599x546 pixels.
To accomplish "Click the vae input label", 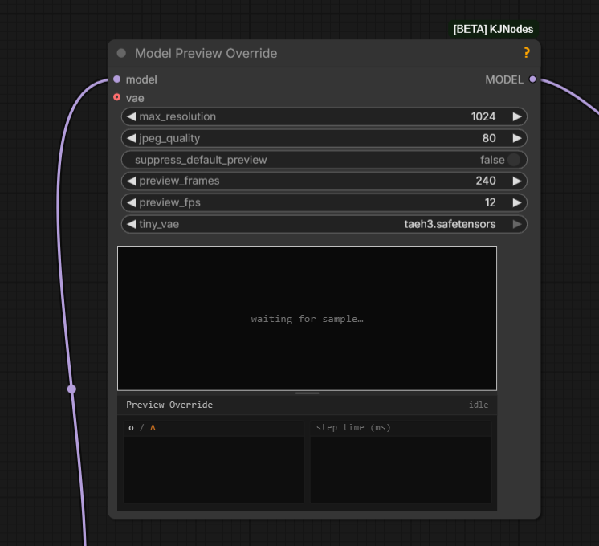I will (x=135, y=98).
